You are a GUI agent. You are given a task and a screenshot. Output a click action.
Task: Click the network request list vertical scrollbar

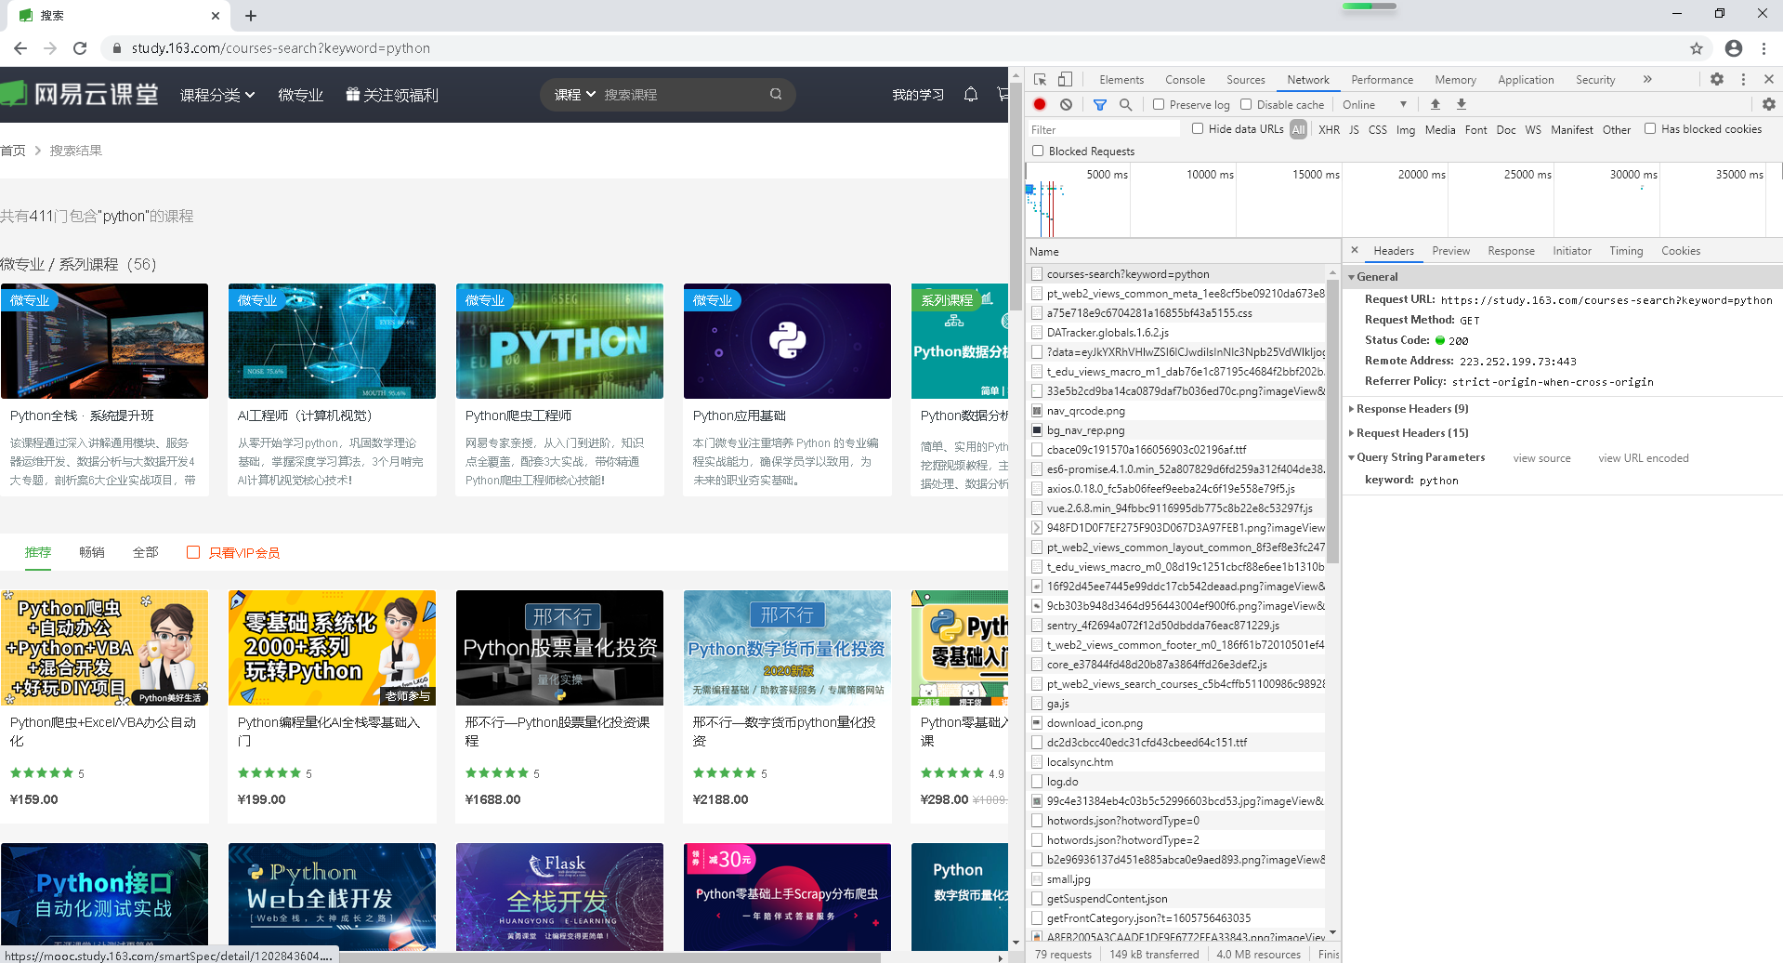point(1332,422)
